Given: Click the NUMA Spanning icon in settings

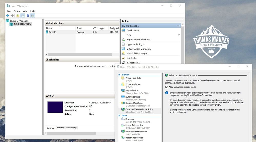Looking at the screenshot, I should [x=123, y=97].
